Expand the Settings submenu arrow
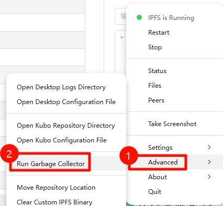223x206 pixels. (209, 147)
